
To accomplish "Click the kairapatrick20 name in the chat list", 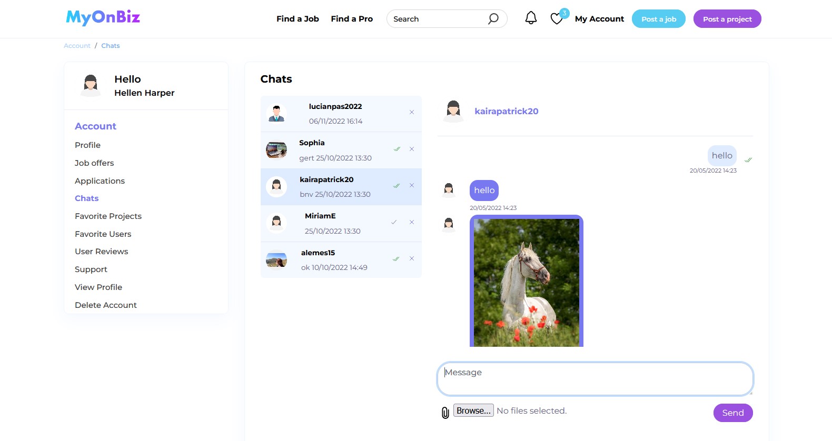I will [326, 179].
